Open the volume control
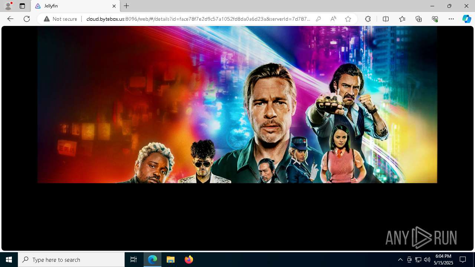The width and height of the screenshot is (475, 267). (427, 260)
